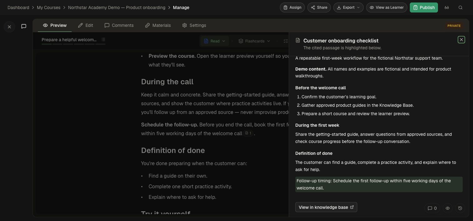The width and height of the screenshot is (473, 221).
Task: Close the Customer onboarding checklist panel
Action: [x=461, y=40]
